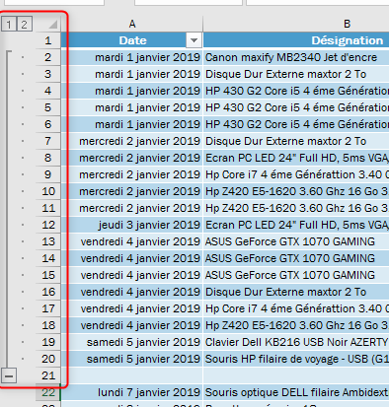Click Souris optique DELL filaire cell
This screenshot has width=389, height=407.
296,392
